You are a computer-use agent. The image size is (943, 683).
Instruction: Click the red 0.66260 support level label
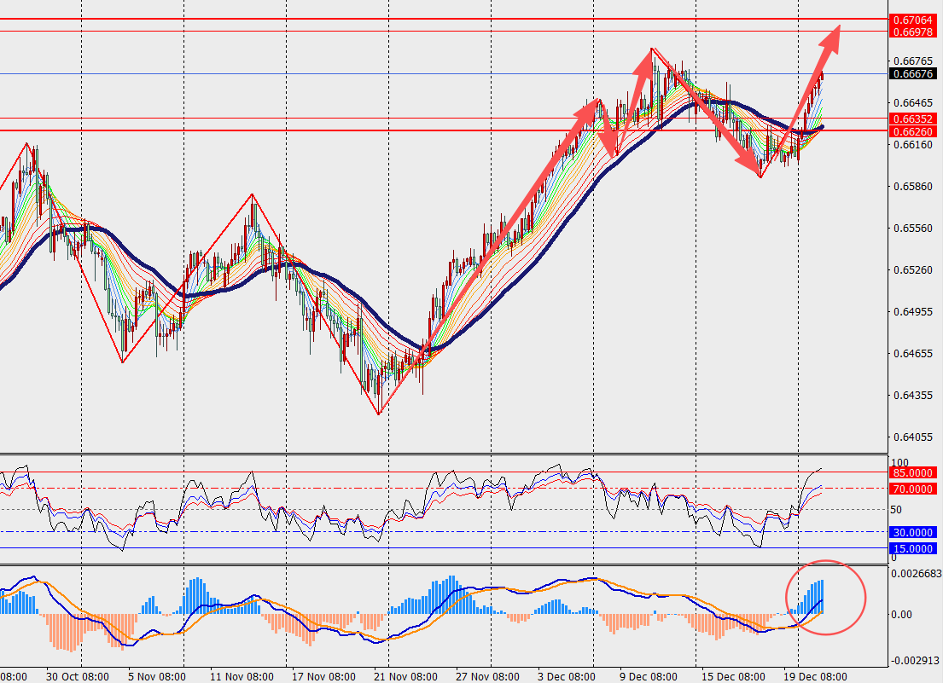coord(915,131)
